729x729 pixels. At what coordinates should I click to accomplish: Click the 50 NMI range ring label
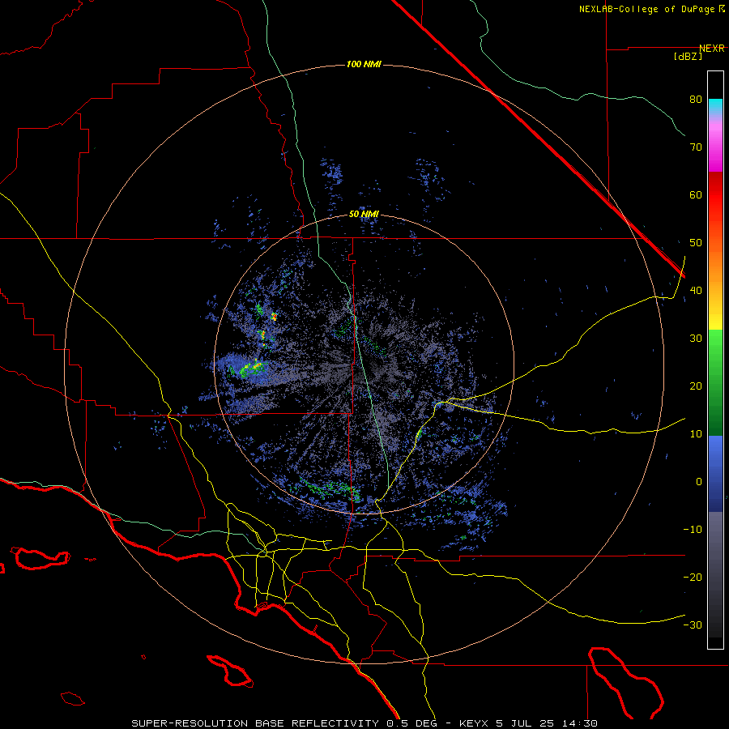click(x=364, y=215)
